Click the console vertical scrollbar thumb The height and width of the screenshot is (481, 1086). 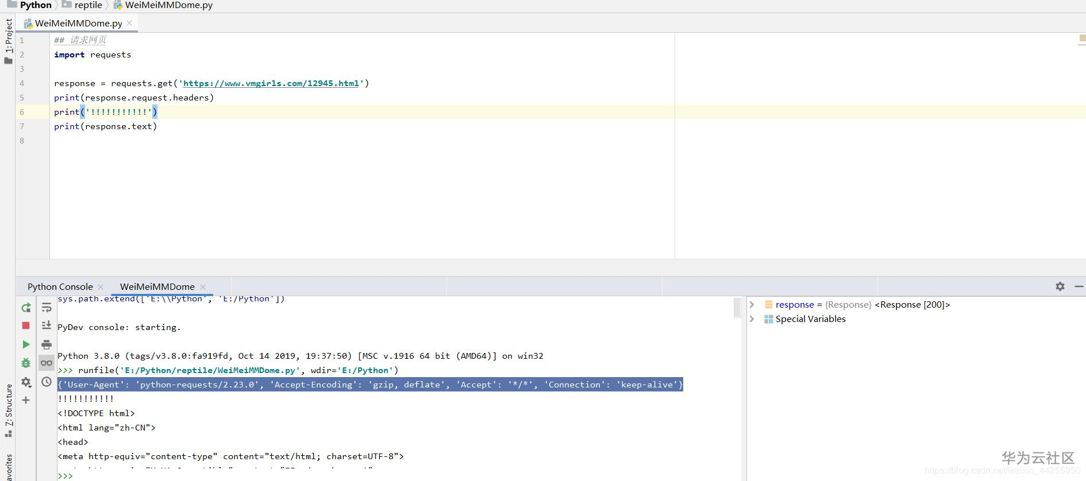(737, 308)
